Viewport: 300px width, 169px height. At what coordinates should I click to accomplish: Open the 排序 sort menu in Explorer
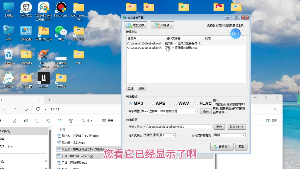(x=88, y=121)
